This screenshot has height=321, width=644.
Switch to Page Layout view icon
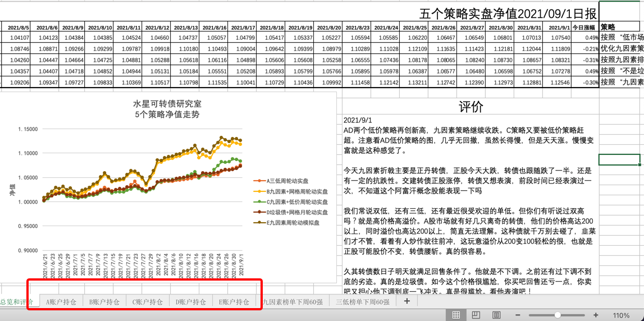pos(476,315)
